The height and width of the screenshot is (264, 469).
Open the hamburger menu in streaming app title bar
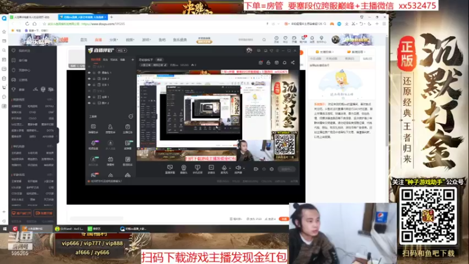point(277,50)
